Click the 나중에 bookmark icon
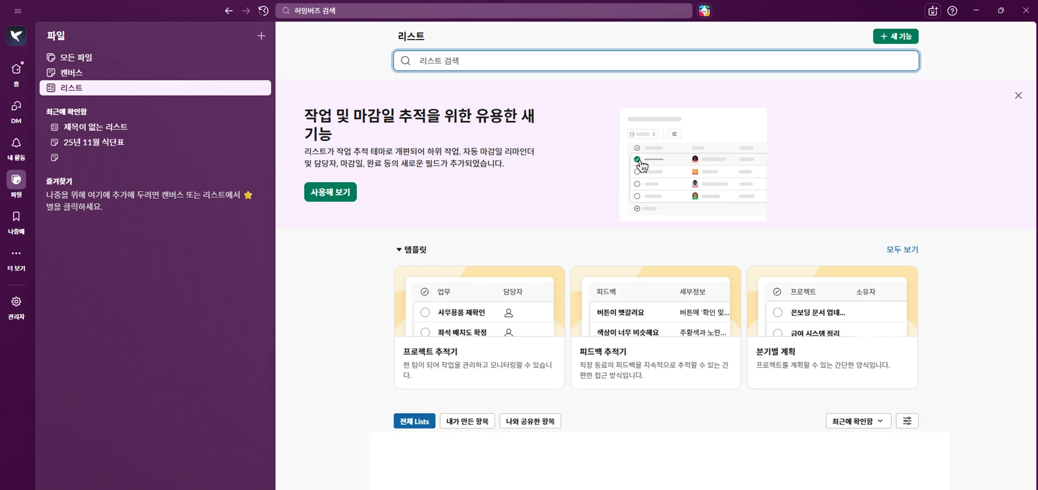 [x=16, y=217]
